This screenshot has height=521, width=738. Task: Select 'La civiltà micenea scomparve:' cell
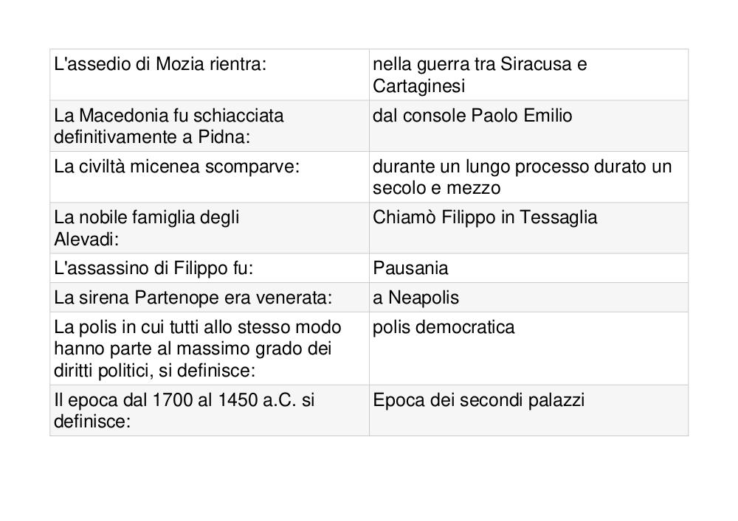210,177
